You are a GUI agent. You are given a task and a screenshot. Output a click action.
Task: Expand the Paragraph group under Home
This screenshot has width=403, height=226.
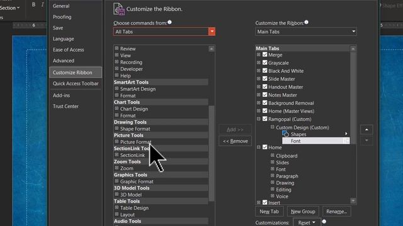273,176
